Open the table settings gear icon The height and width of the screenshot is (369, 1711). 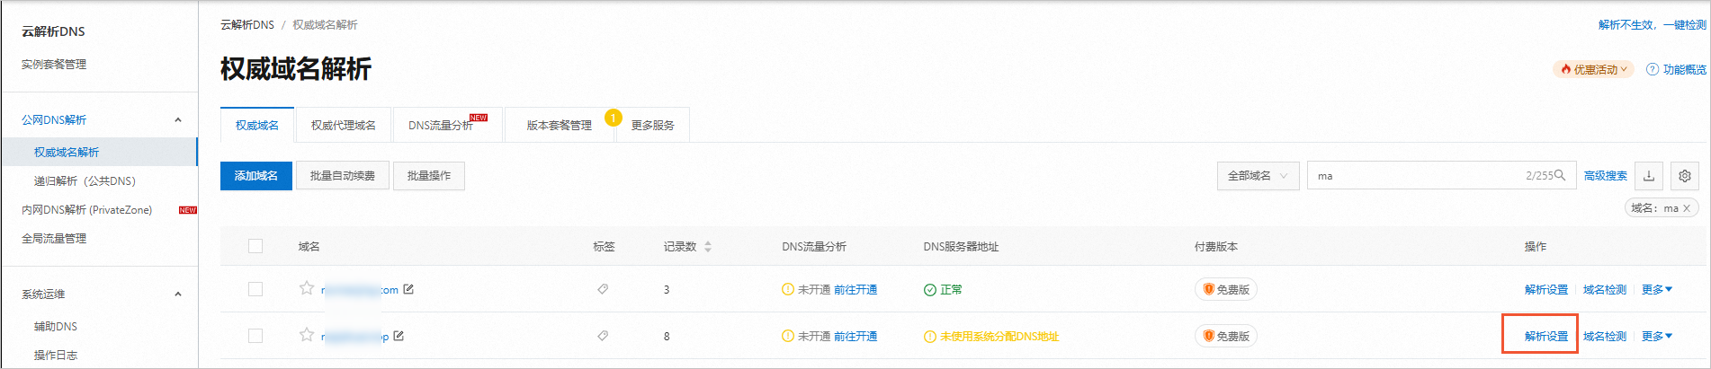1685,176
